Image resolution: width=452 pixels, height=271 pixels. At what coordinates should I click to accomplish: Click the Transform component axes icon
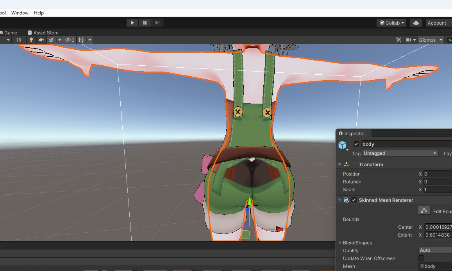347,164
